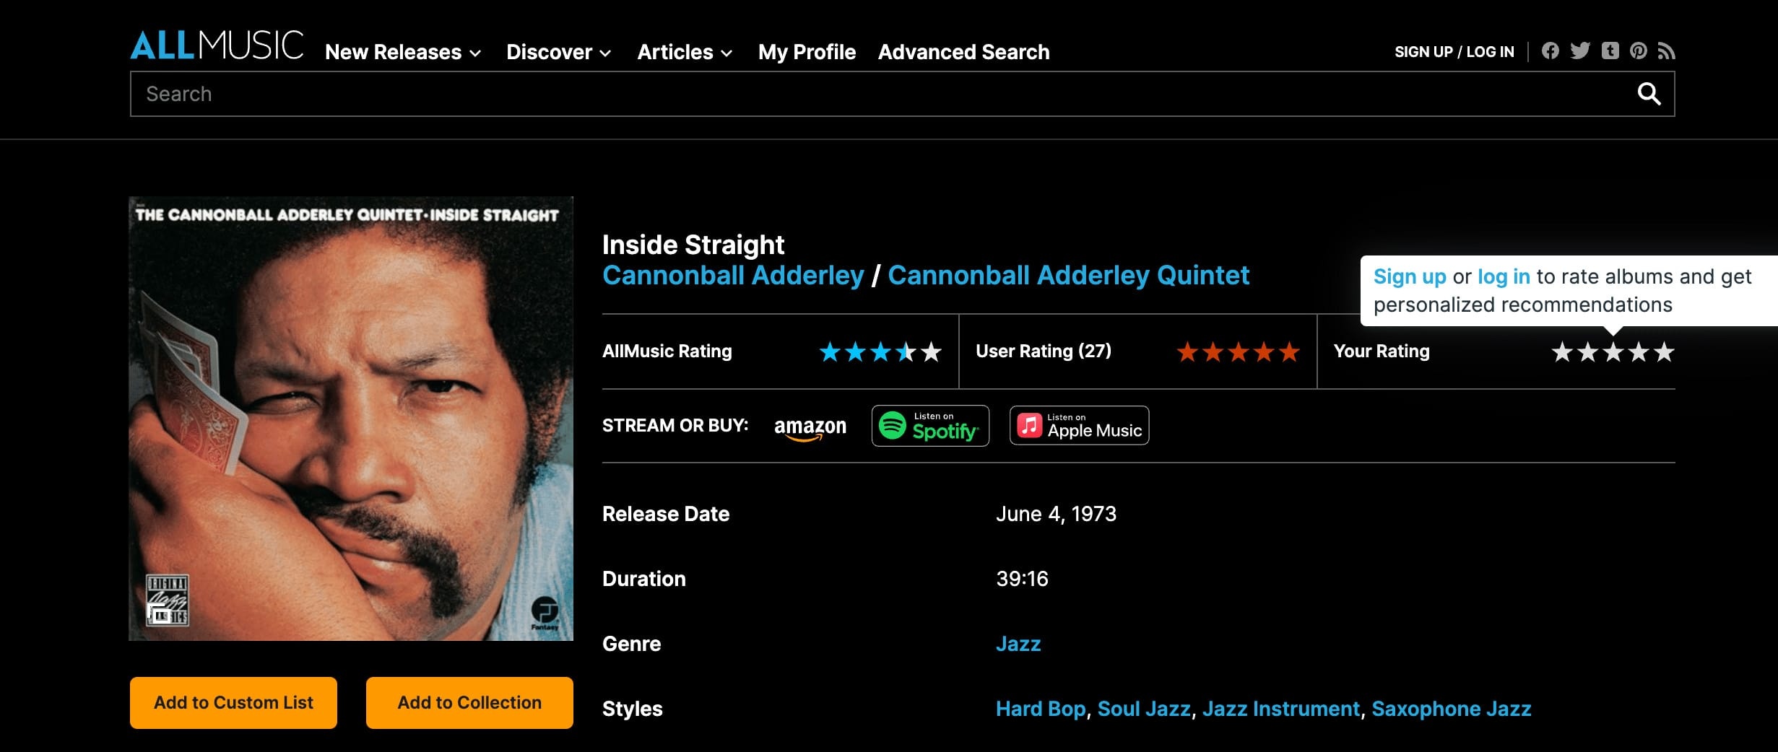Click the search magnifying glass icon
Screen dimensions: 1778x752
point(1650,93)
